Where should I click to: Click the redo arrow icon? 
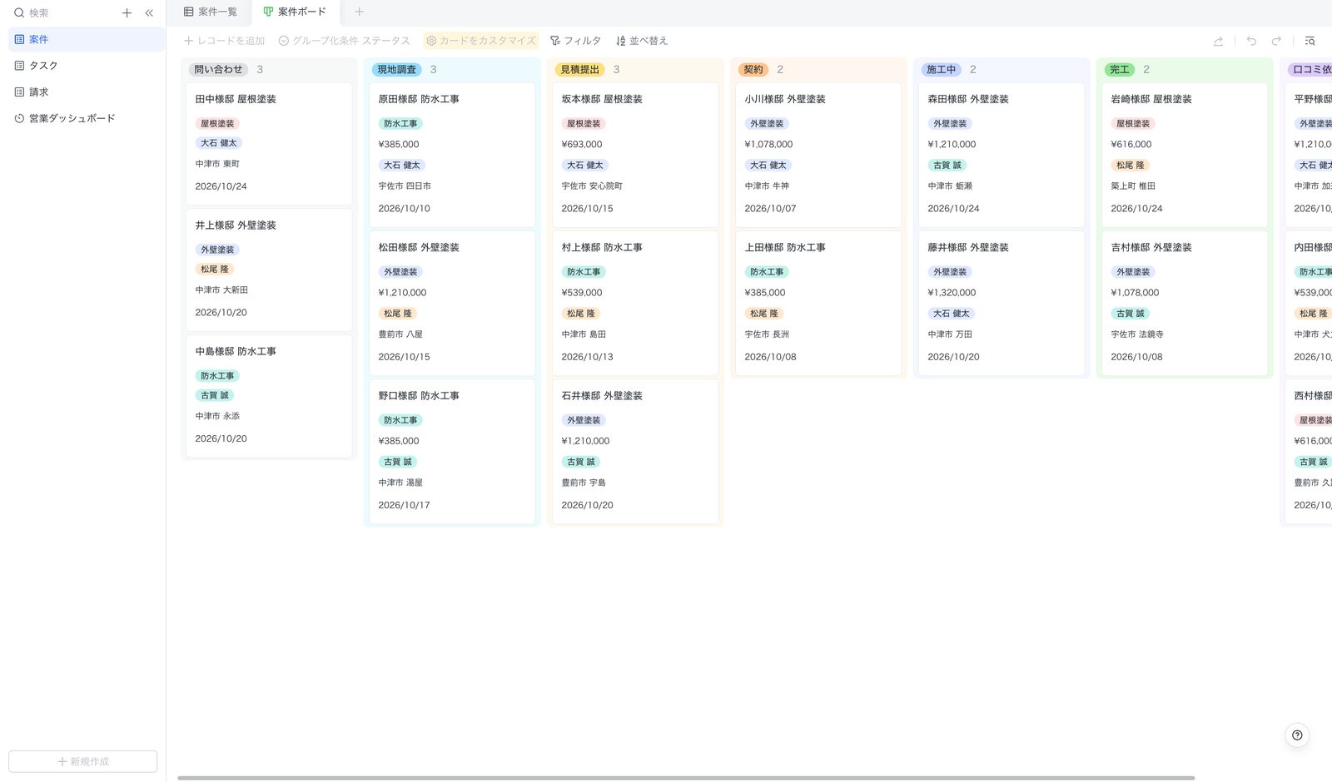(x=1276, y=41)
